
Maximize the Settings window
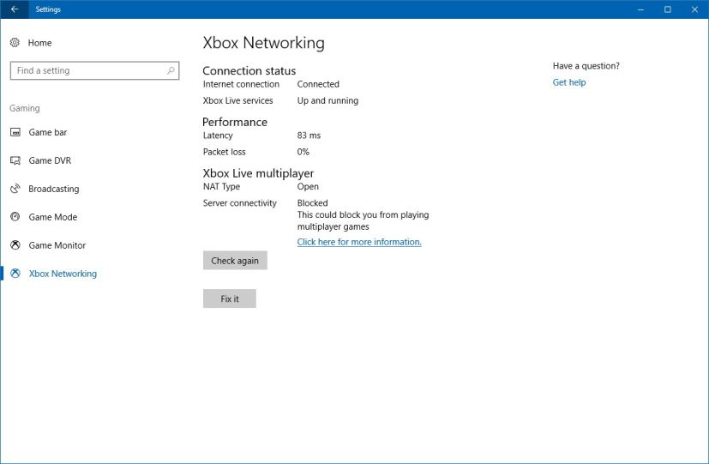point(667,9)
